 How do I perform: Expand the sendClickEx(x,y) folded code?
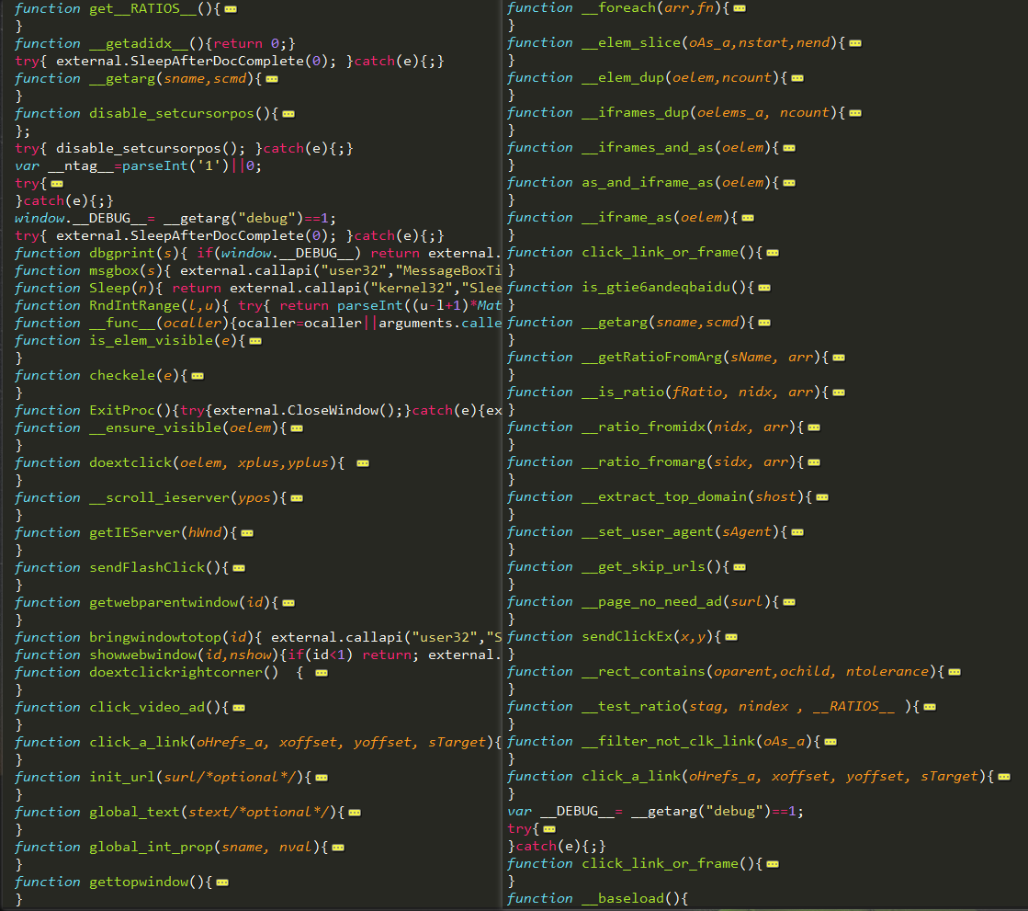tap(731, 637)
